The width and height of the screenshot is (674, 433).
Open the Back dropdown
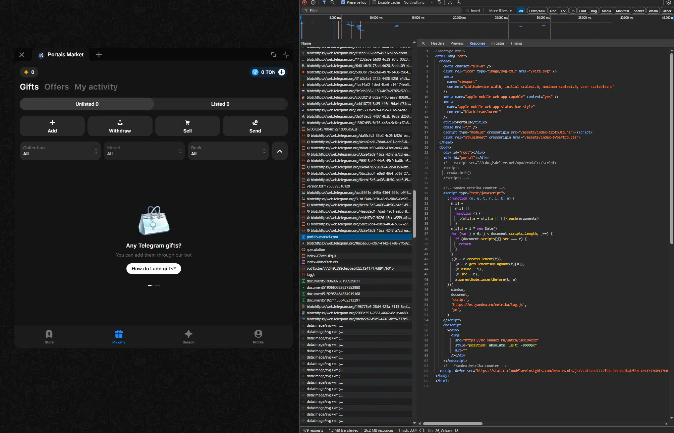(x=228, y=151)
